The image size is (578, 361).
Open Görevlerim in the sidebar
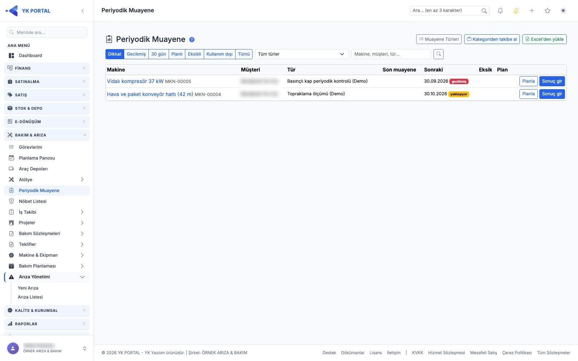(47, 147)
